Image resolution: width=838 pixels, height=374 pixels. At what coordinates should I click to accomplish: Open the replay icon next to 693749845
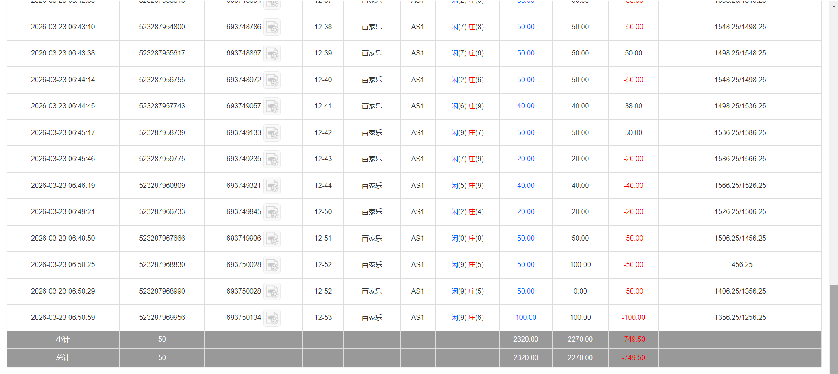(x=272, y=212)
